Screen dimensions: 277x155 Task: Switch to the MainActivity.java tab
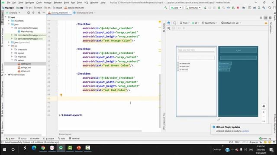tap(84, 12)
